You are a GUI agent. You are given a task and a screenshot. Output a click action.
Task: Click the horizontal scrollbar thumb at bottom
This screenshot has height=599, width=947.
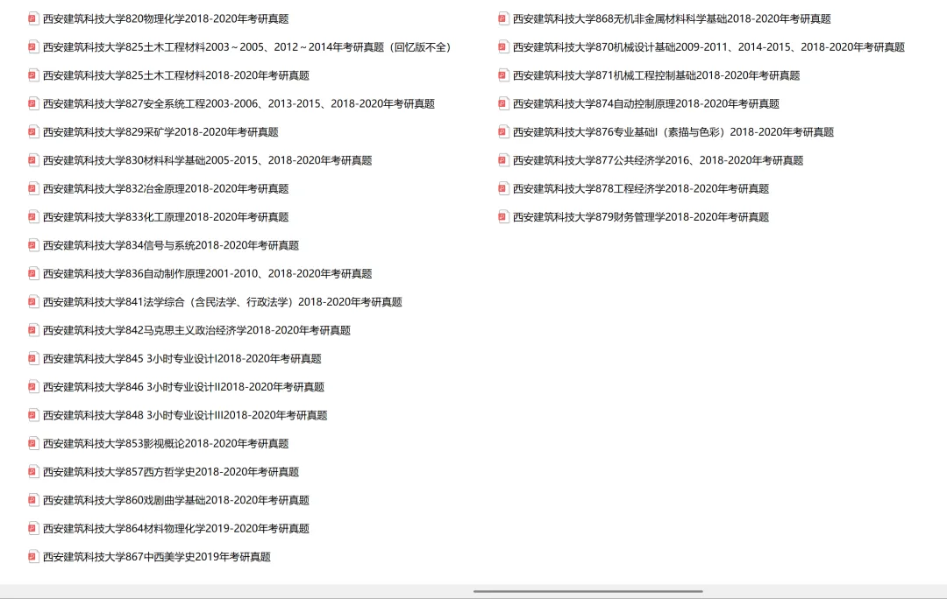point(588,592)
